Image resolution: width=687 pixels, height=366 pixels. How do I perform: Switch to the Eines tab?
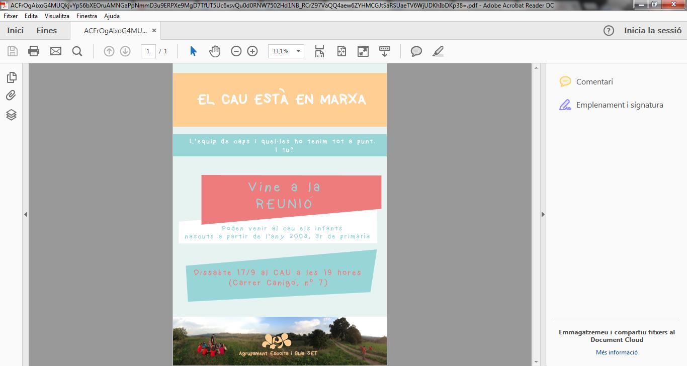tap(47, 31)
